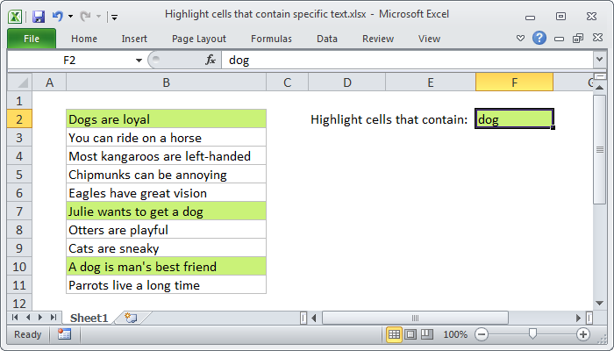Open the Page Layout tab
Viewport: 614px width, 351px height.
199,39
